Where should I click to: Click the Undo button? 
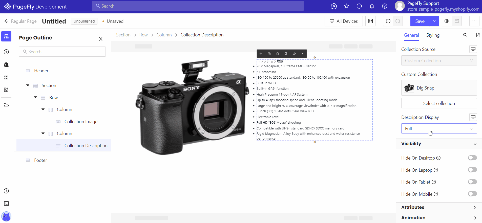(388, 21)
